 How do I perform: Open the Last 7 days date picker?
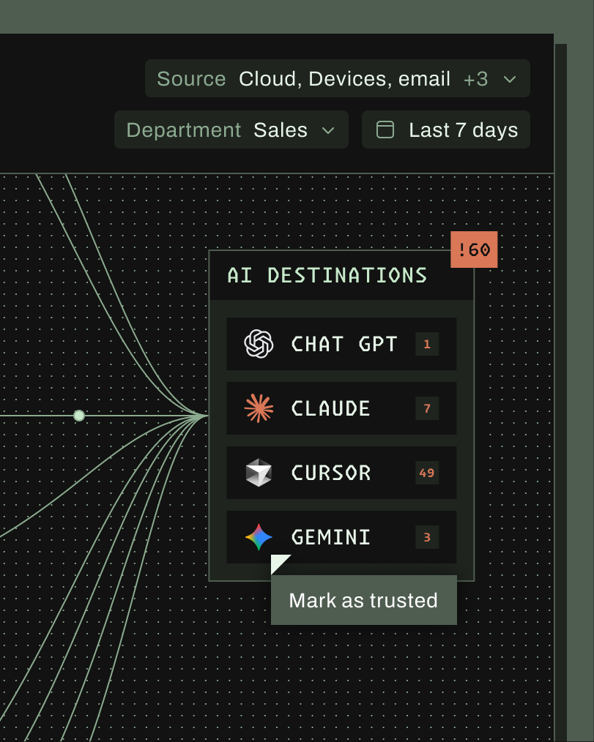click(446, 130)
